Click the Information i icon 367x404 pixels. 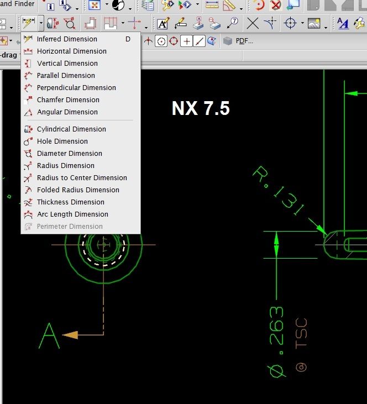50,7
